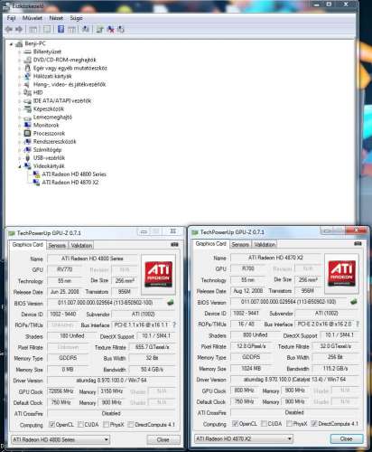Screen dimensions: 372x452
Task: Toggle PhysX checkbox in HD 4800 Series GPU-Z
Action: point(106,424)
